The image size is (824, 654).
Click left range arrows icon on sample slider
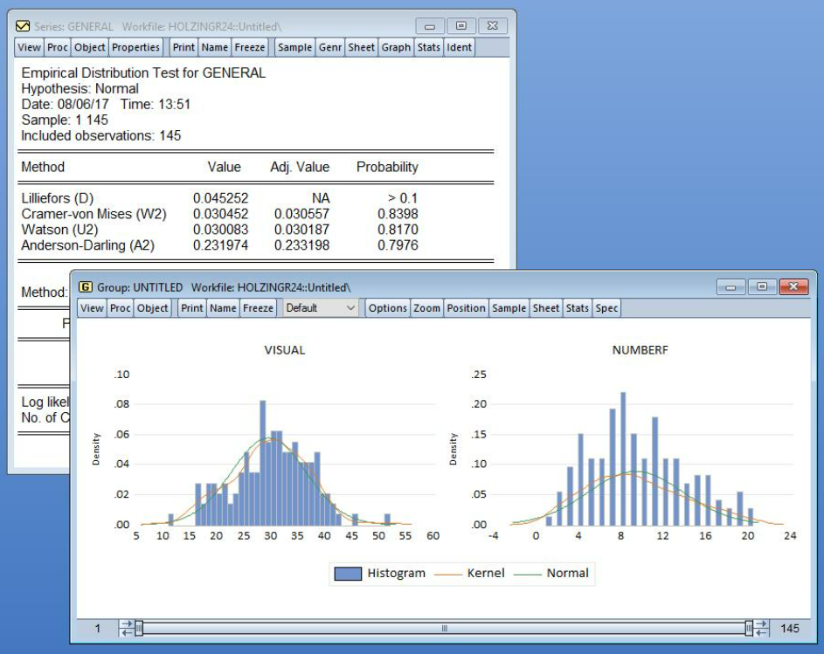pyautogui.click(x=127, y=628)
